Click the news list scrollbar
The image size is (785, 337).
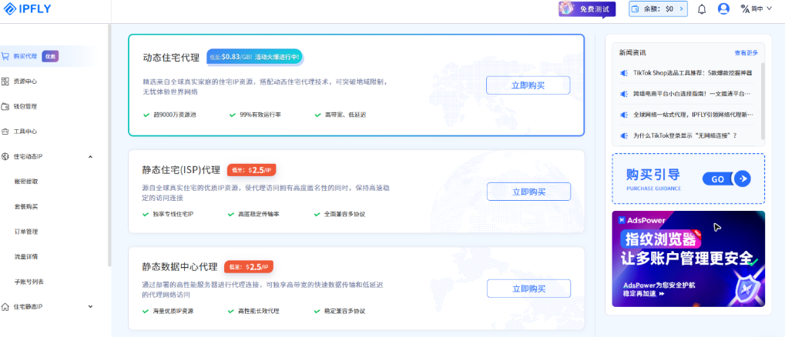(x=763, y=101)
